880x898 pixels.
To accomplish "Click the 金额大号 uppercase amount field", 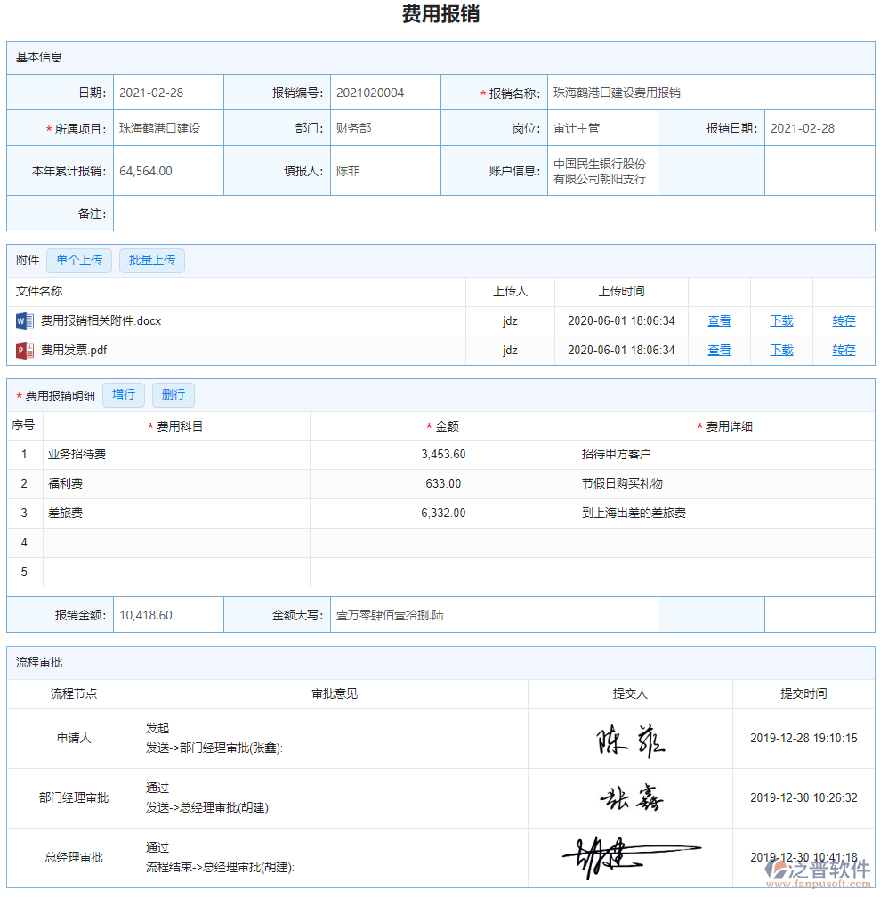I will coord(494,614).
